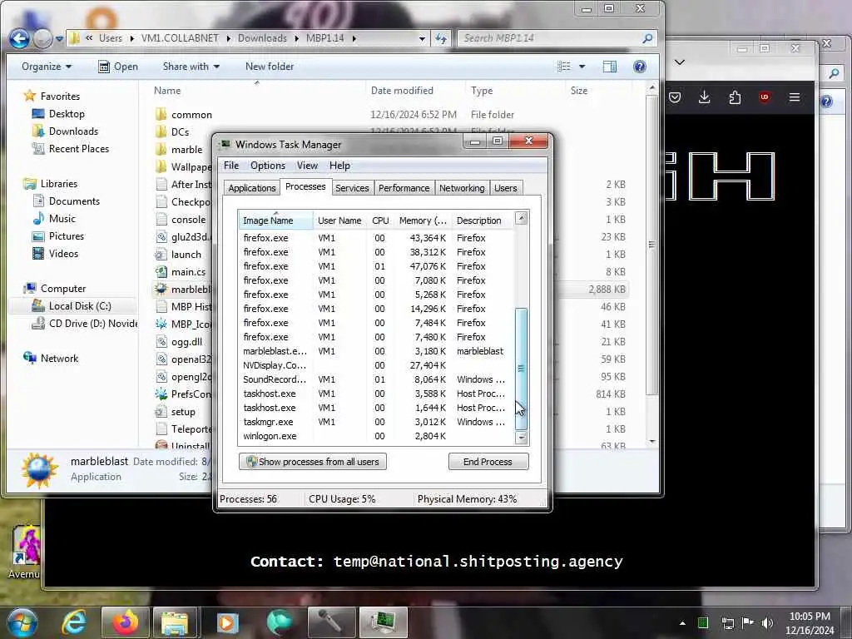Screen dimensions: 852x639
Task: Open the Windows Explorer taskbar icon
Action: click(175, 622)
